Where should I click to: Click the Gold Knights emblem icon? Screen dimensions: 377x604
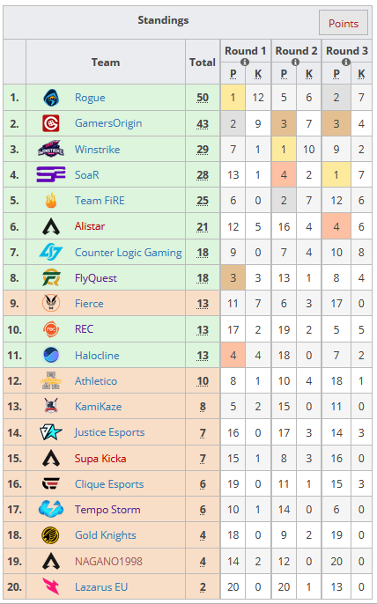tap(51, 535)
